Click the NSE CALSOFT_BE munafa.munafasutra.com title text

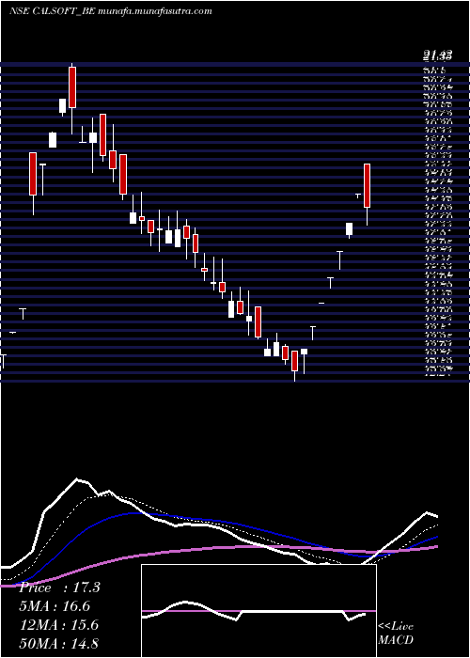(x=110, y=11)
